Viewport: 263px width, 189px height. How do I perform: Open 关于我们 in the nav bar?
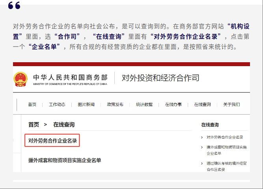coord(231,105)
